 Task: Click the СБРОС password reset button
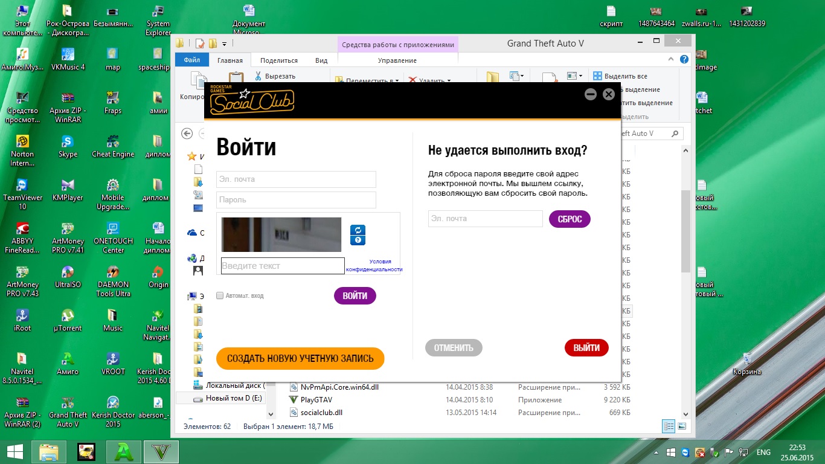(x=570, y=219)
